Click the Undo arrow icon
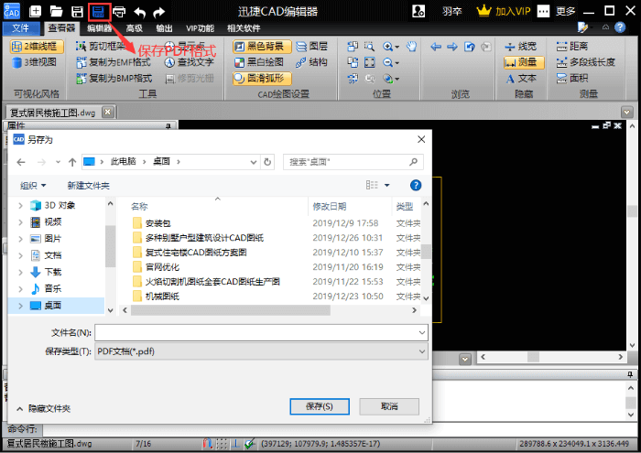Screen dimensions: 641x453 tap(140, 12)
